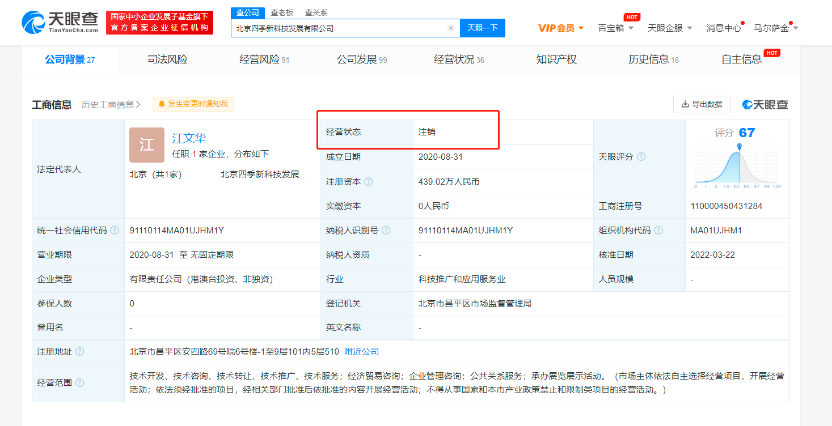
Task: Click the paid-in capital value 0人民币
Action: pos(434,206)
